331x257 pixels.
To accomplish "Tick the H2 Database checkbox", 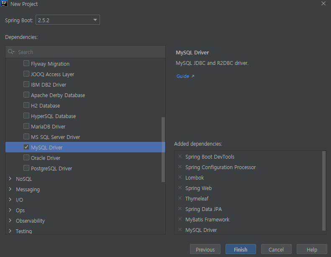I will [26, 105].
